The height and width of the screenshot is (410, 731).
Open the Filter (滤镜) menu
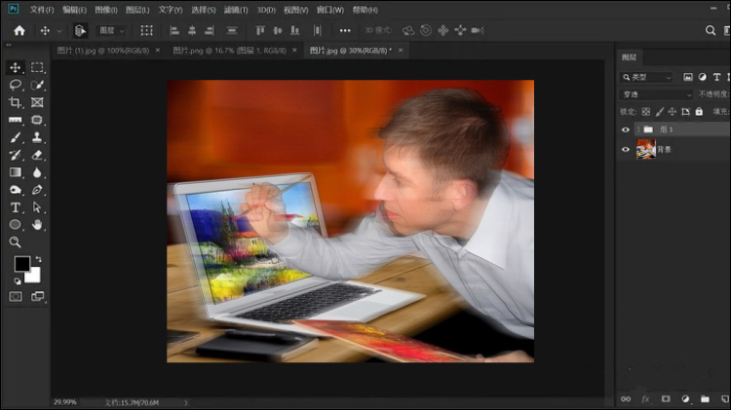[236, 10]
